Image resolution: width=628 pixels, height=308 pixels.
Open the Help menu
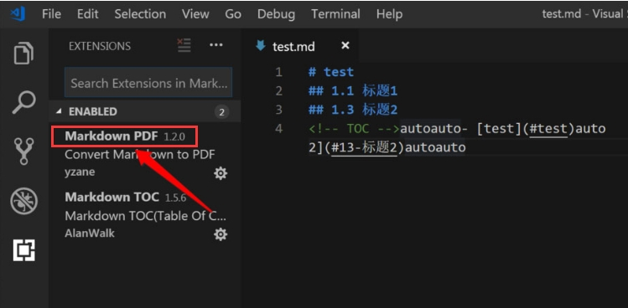[389, 14]
